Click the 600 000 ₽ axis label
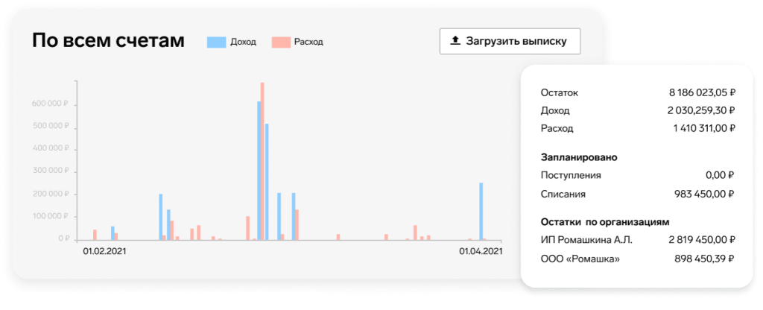This screenshot has height=310, width=763. coord(51,104)
